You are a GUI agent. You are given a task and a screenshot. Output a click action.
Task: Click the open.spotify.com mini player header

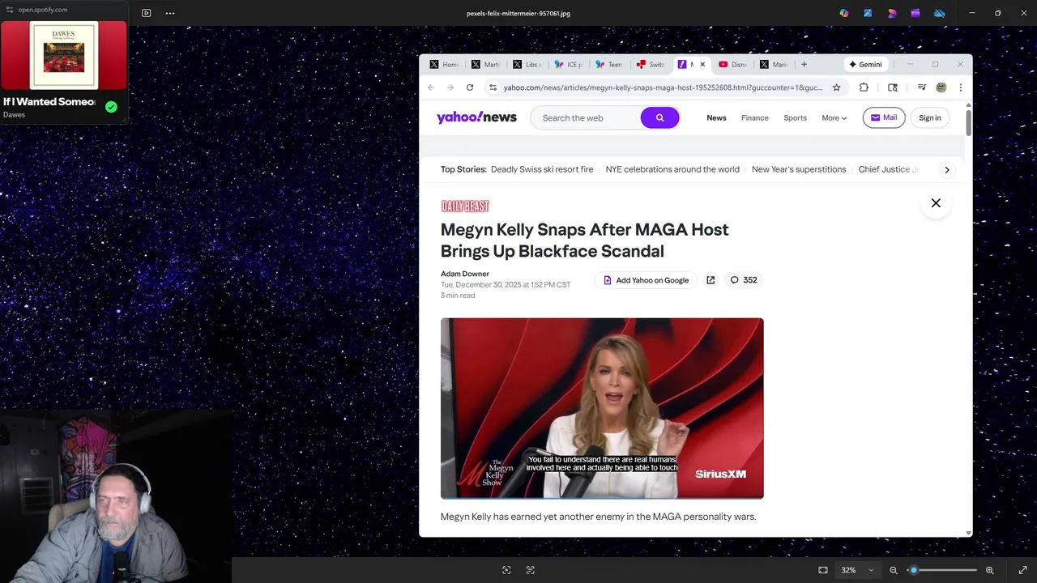pos(64,10)
